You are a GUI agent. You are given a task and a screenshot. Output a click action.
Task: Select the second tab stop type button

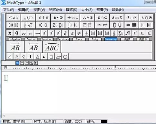(22, 63)
